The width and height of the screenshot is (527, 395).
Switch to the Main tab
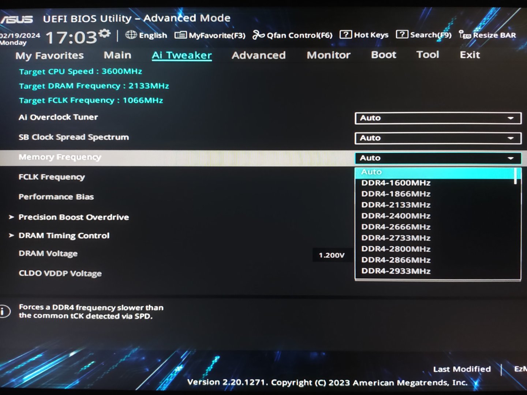[x=117, y=55]
